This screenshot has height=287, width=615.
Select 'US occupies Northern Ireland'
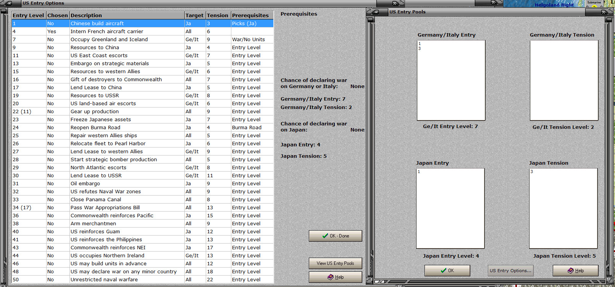(143, 255)
